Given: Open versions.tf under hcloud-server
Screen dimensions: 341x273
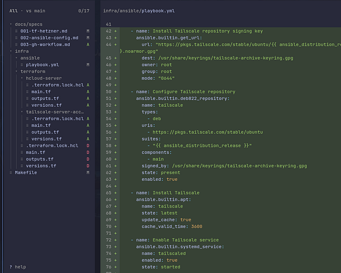Looking at the screenshot, I should coord(47,105).
